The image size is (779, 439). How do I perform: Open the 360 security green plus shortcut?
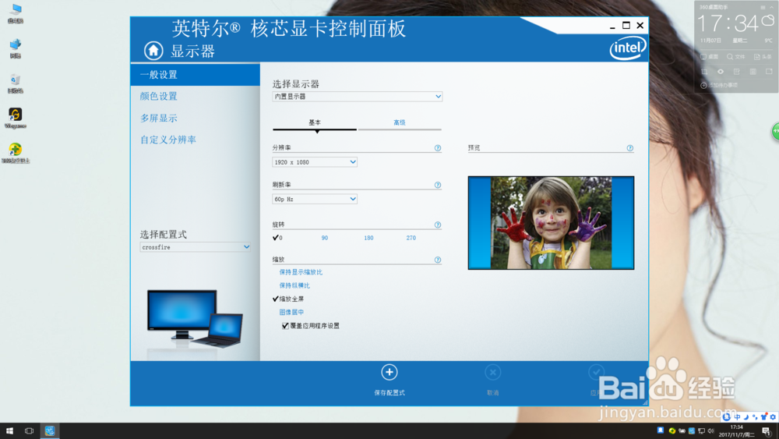pos(16,153)
